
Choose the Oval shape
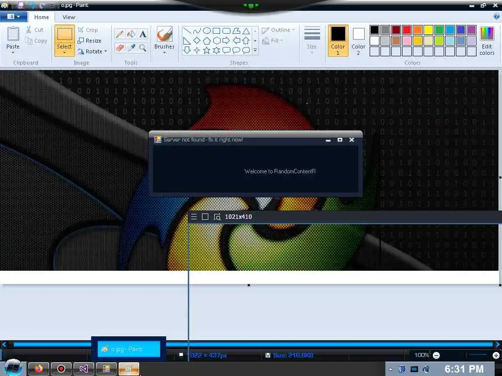click(207, 31)
